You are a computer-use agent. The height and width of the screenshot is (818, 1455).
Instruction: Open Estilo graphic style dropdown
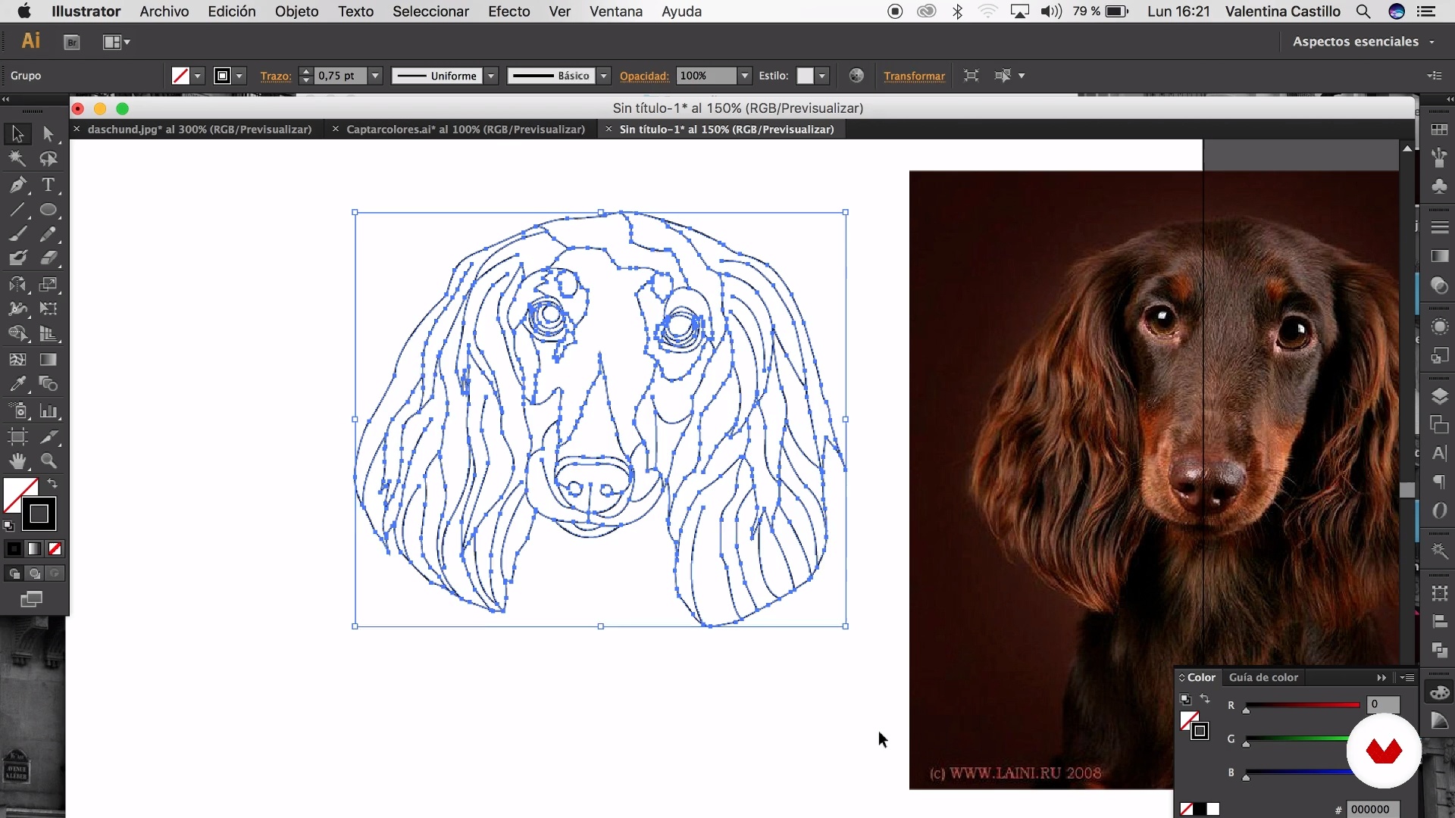pyautogui.click(x=822, y=76)
